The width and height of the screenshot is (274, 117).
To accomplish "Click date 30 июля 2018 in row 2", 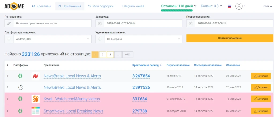I will [175, 87].
